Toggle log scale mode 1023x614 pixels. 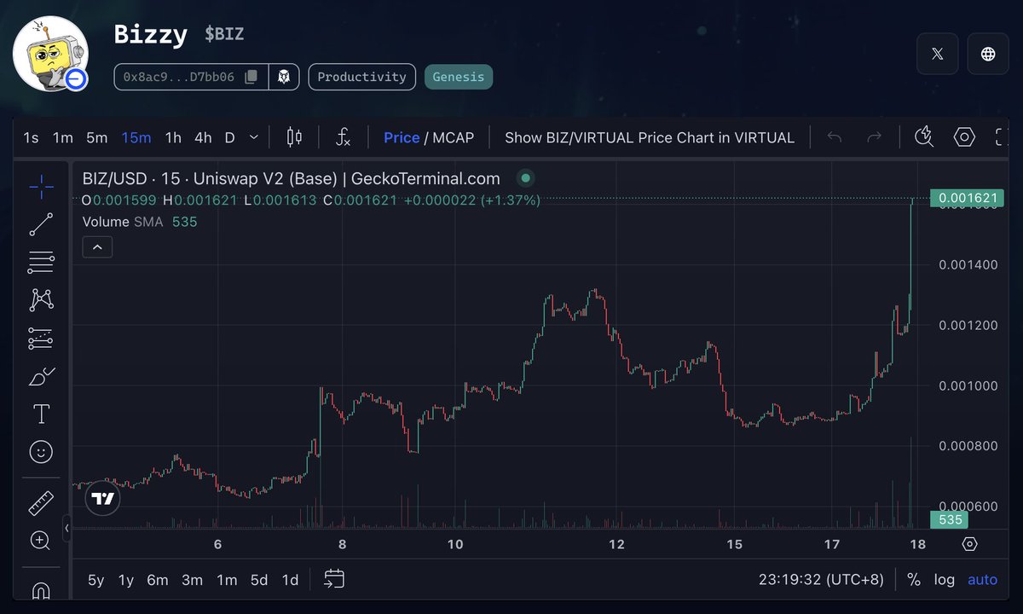click(945, 580)
